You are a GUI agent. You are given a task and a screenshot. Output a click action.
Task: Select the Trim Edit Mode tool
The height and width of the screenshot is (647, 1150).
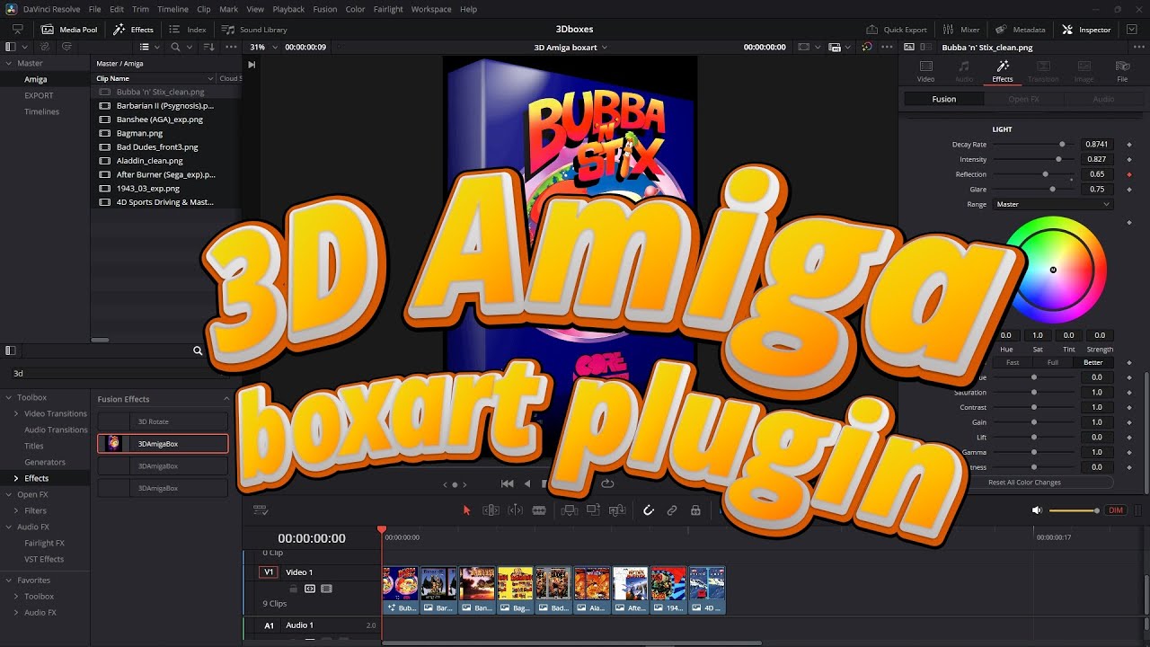pyautogui.click(x=491, y=510)
